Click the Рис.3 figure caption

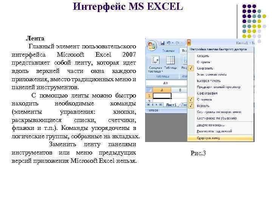click(x=198, y=153)
